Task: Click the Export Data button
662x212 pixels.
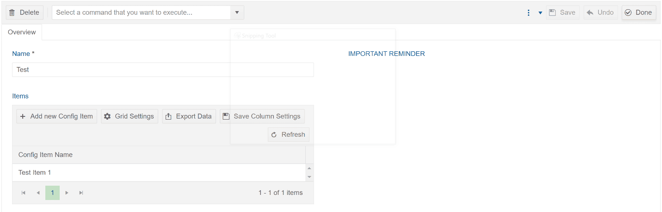Action: pyautogui.click(x=189, y=116)
